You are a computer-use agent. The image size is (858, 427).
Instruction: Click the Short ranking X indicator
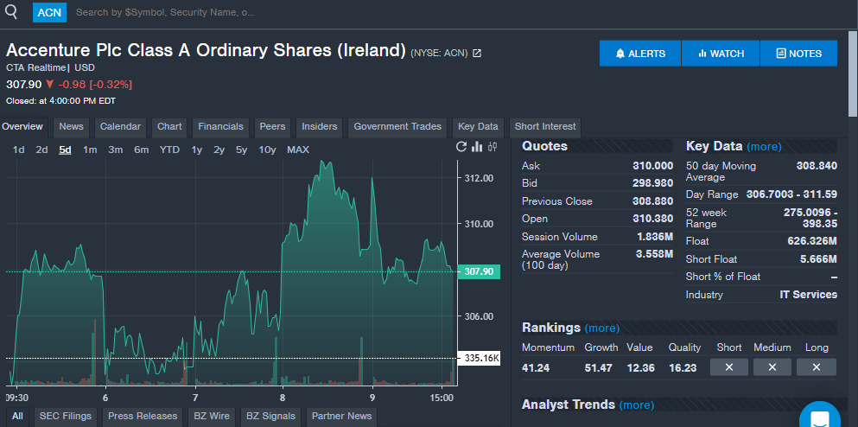pos(729,367)
